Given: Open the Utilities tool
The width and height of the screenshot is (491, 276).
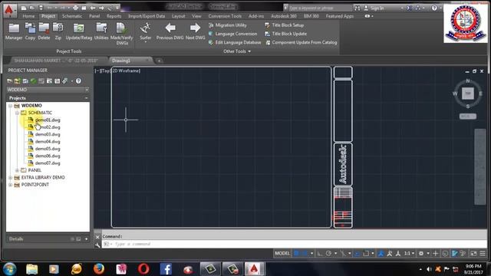Looking at the screenshot, I should pos(101,31).
